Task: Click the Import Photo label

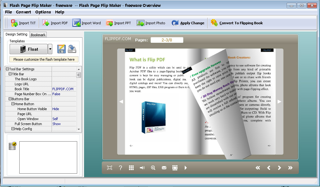Action: tap(155, 23)
